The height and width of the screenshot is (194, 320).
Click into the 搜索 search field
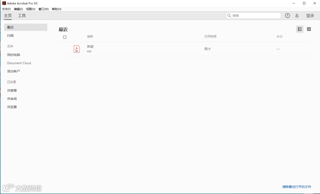pos(253,15)
